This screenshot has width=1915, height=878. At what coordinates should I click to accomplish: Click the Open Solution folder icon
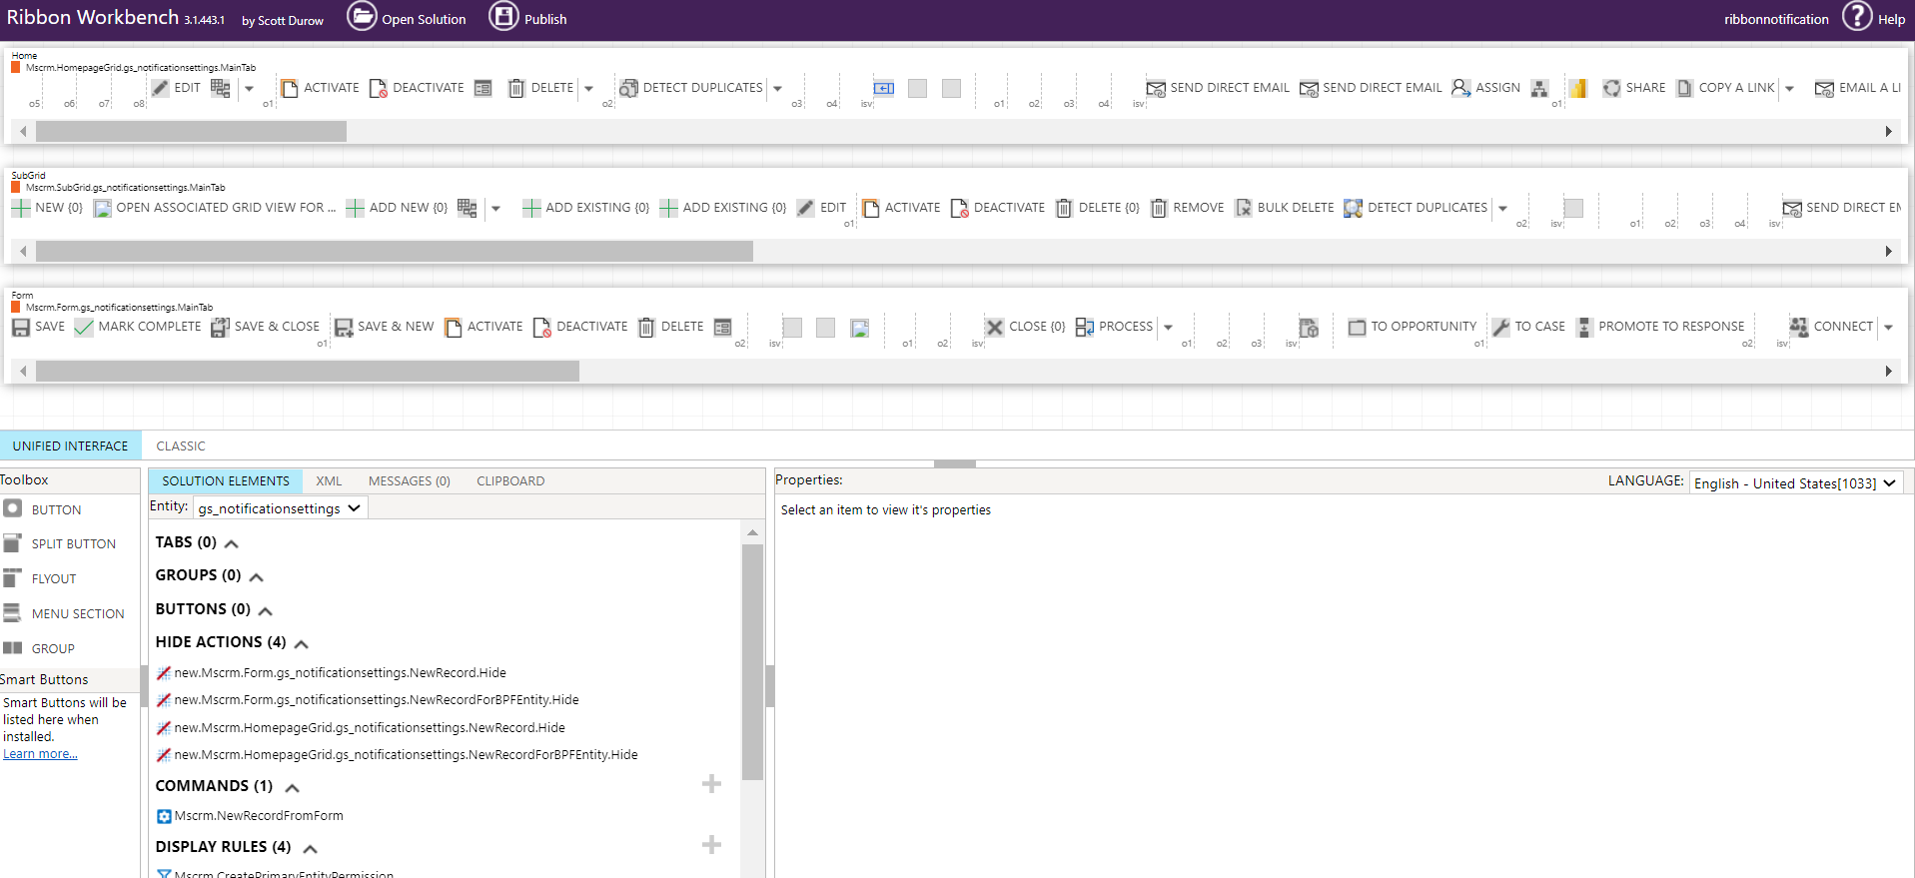tap(362, 17)
